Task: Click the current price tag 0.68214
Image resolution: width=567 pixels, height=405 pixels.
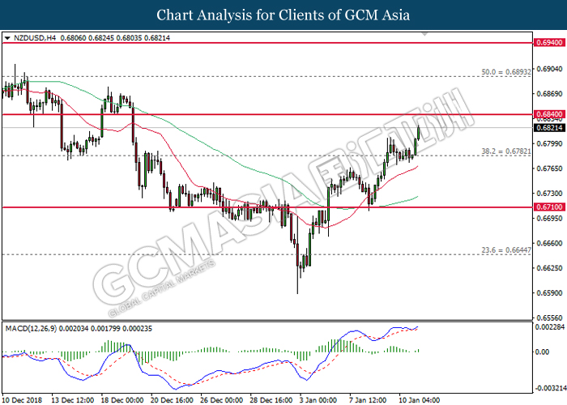Action: tap(549, 128)
